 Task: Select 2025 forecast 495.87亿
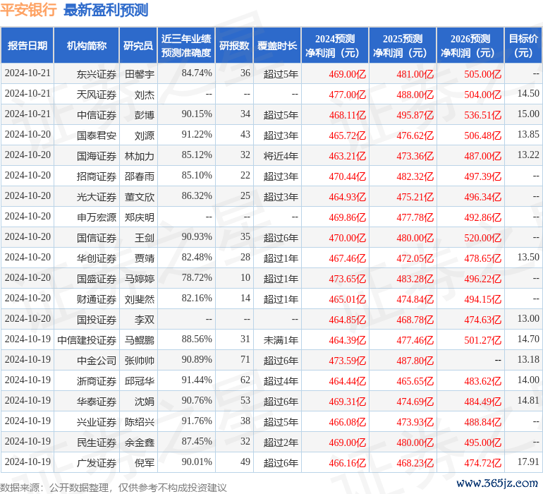[x=415, y=115]
